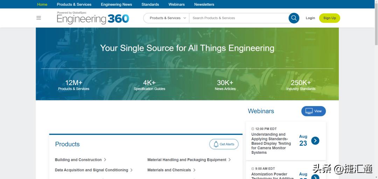This screenshot has width=378, height=179.
Task: Expand Data Acquisition and Signal Conditioning
Action: [131, 170]
